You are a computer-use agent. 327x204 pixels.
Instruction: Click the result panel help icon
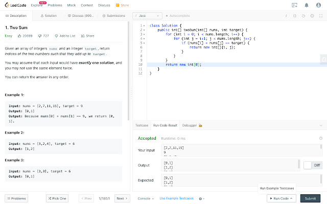[321, 138]
